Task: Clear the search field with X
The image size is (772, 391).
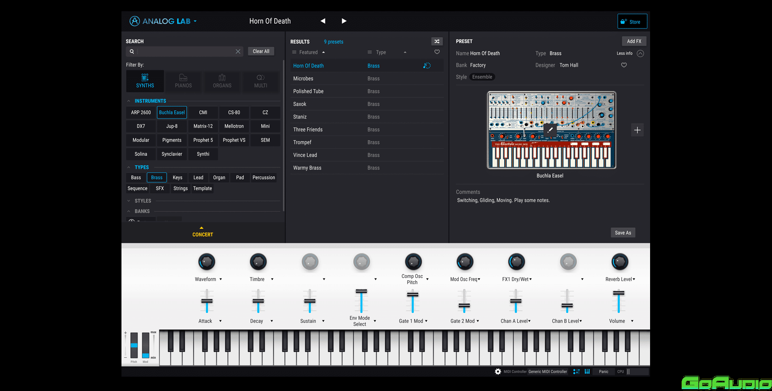Action: [x=238, y=51]
